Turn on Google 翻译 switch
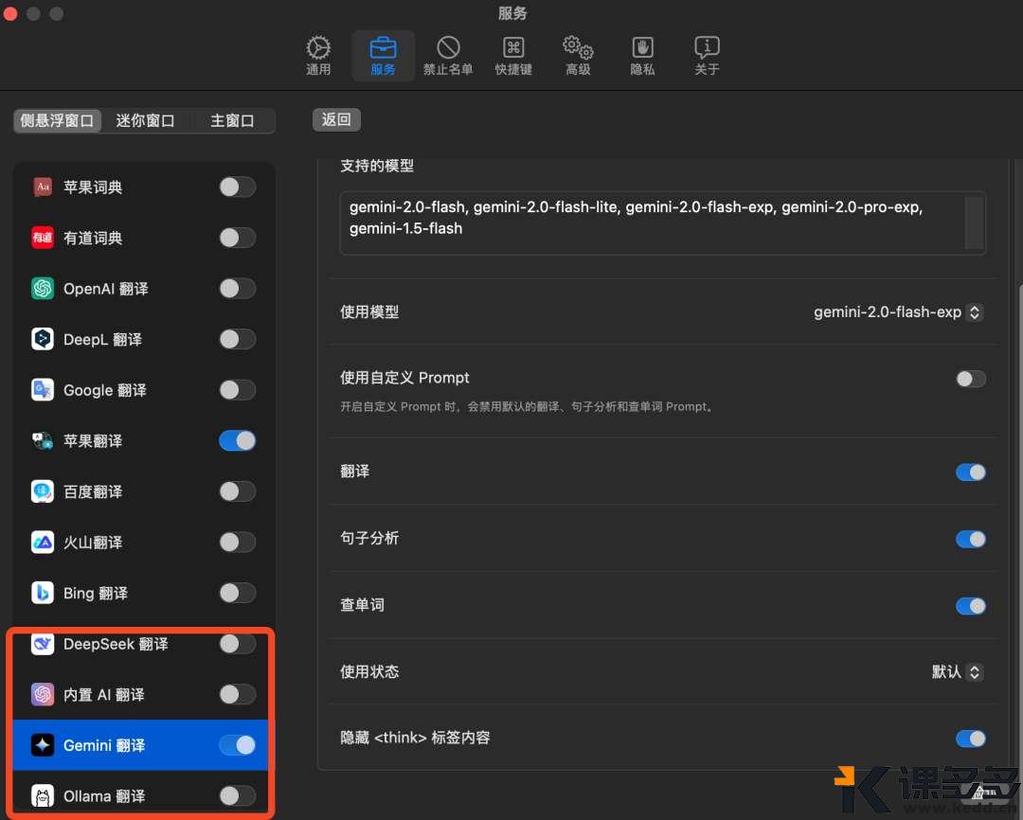1023x820 pixels. (238, 390)
